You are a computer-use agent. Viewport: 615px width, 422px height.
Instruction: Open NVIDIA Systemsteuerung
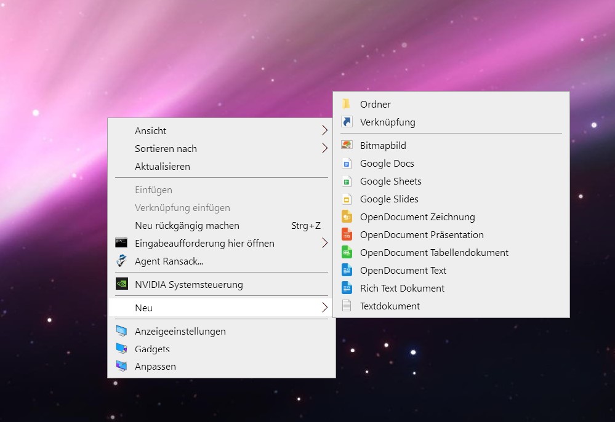pyautogui.click(x=222, y=284)
